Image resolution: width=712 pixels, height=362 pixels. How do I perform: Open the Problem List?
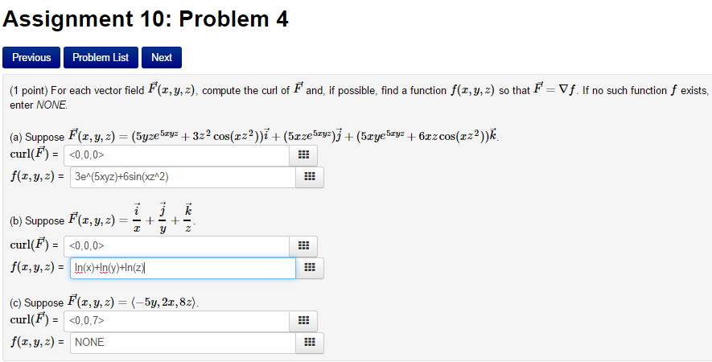(101, 58)
